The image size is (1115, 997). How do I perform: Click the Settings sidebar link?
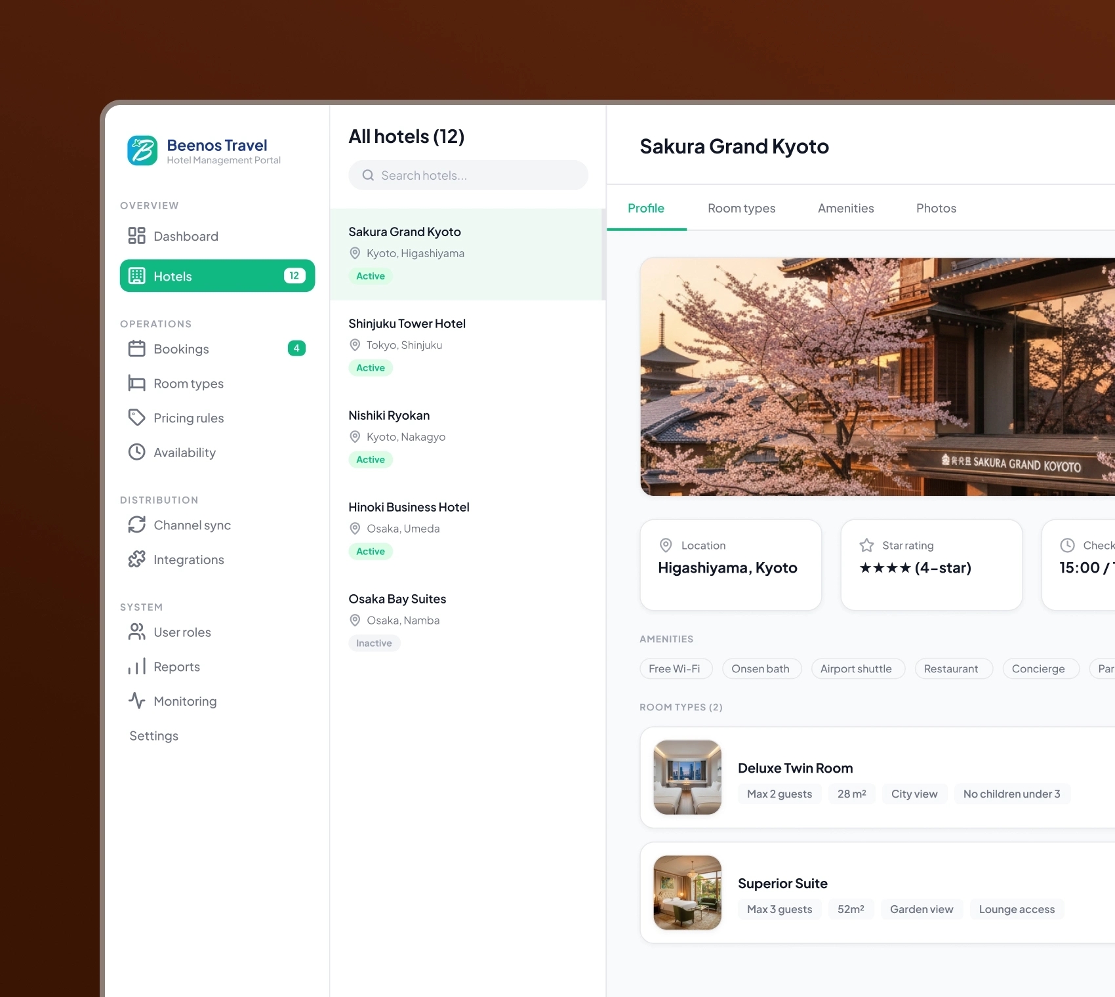tap(153, 736)
